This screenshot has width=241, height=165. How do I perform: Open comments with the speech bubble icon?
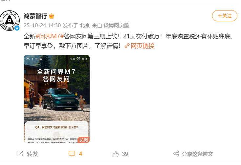[x=72, y=154]
